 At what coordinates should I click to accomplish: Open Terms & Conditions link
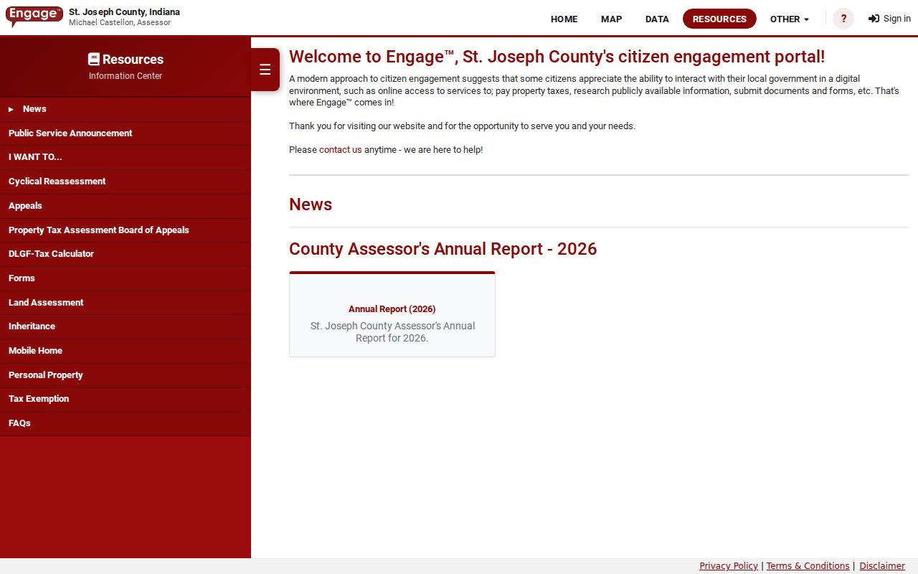click(x=808, y=566)
